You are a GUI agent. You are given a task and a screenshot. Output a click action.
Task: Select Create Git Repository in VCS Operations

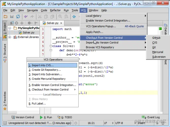tap(53, 70)
